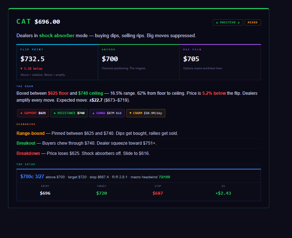This screenshot has width=292, height=238.
Task: Click the red '$625 floor' text
Action: tap(58, 93)
